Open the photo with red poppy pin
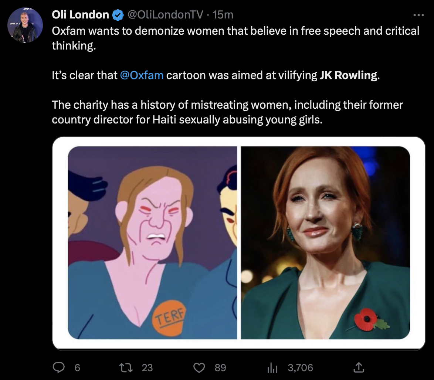Image resolution: width=434 pixels, height=380 pixels. (325, 243)
